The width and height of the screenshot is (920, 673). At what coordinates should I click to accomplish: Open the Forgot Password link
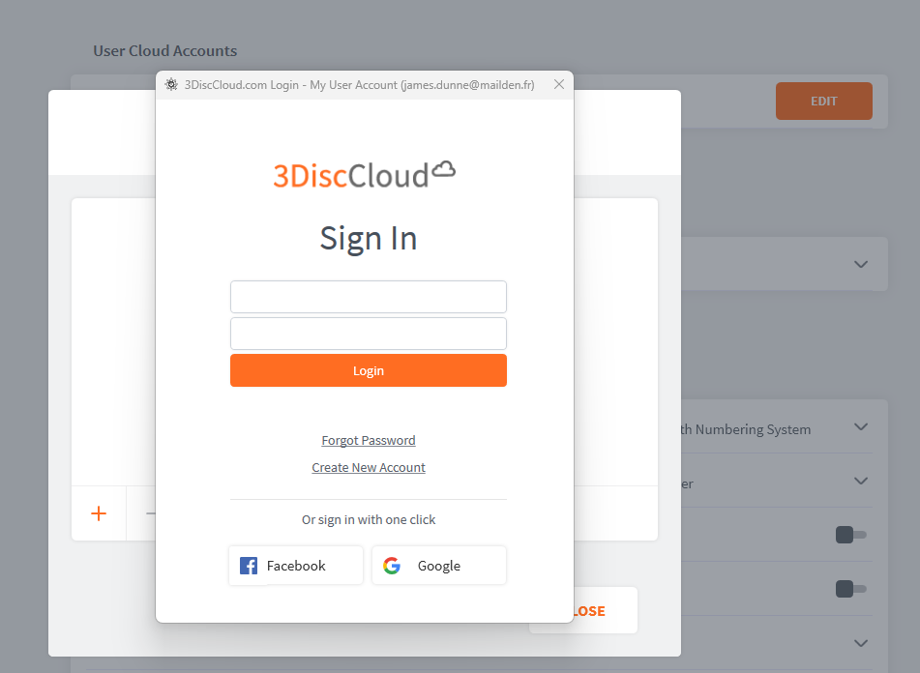click(369, 441)
